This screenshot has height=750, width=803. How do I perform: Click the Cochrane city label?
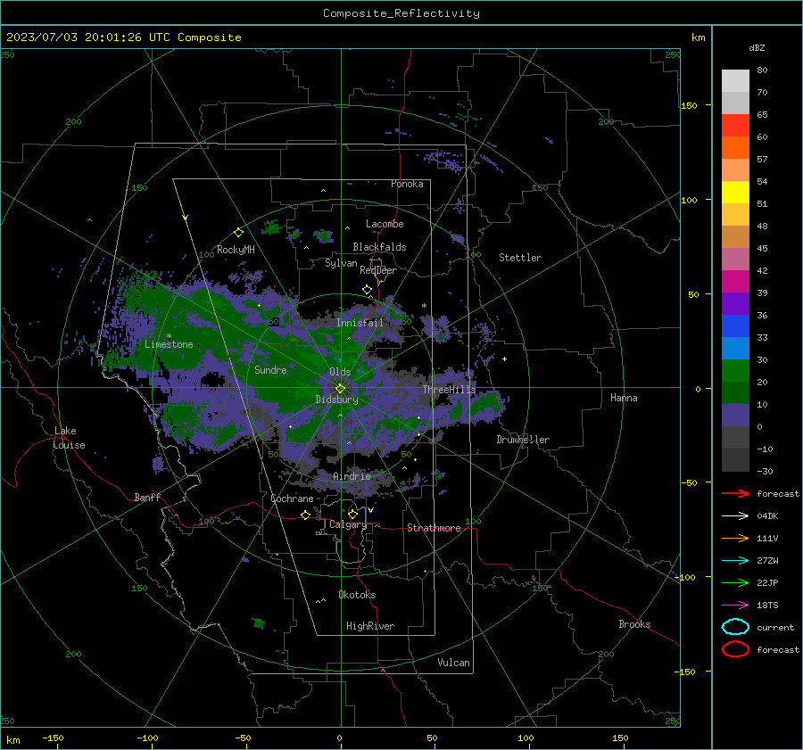pyautogui.click(x=292, y=499)
